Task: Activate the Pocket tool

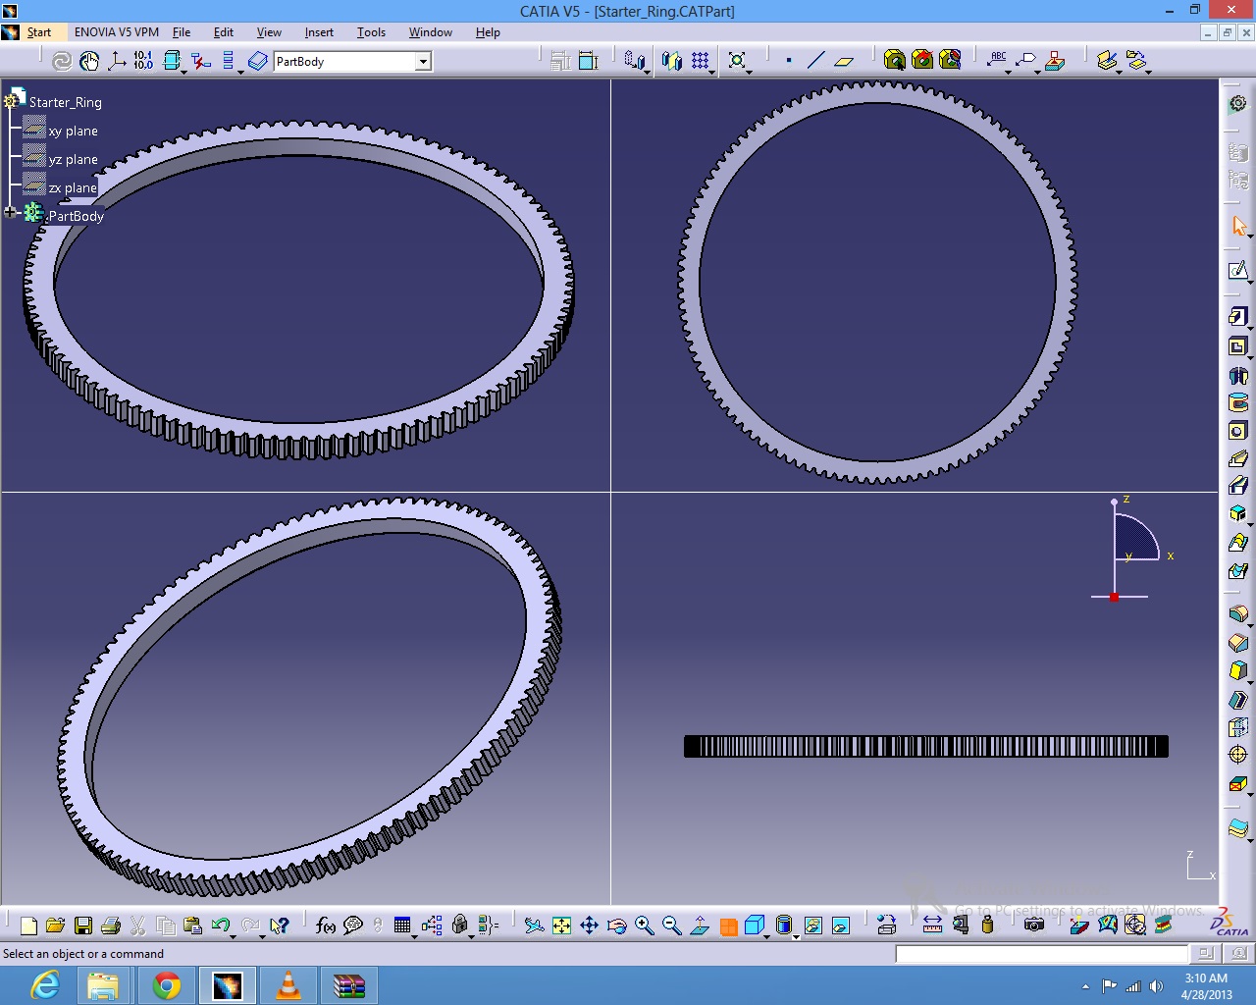Action: tap(1238, 345)
